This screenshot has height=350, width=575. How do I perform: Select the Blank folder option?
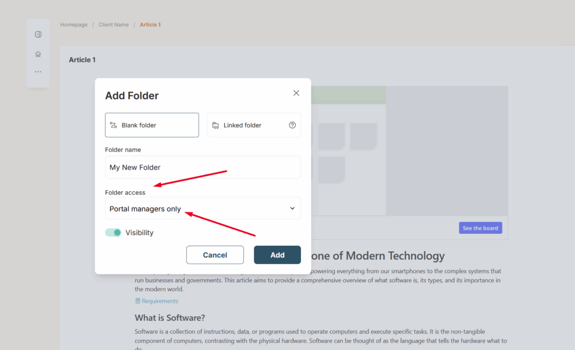pyautogui.click(x=152, y=125)
